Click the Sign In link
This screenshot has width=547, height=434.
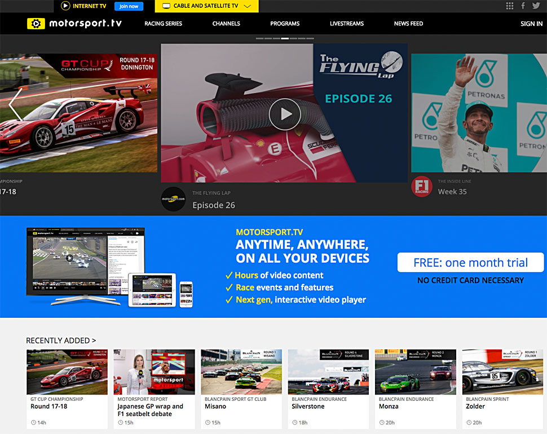pyautogui.click(x=531, y=24)
